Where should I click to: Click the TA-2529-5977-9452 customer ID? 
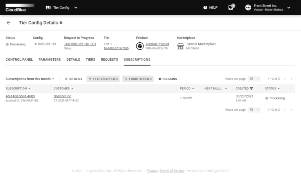click(x=66, y=101)
